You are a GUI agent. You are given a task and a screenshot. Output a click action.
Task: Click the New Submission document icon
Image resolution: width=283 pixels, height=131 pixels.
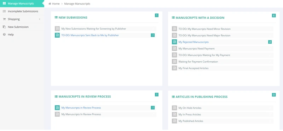click(x=4, y=27)
